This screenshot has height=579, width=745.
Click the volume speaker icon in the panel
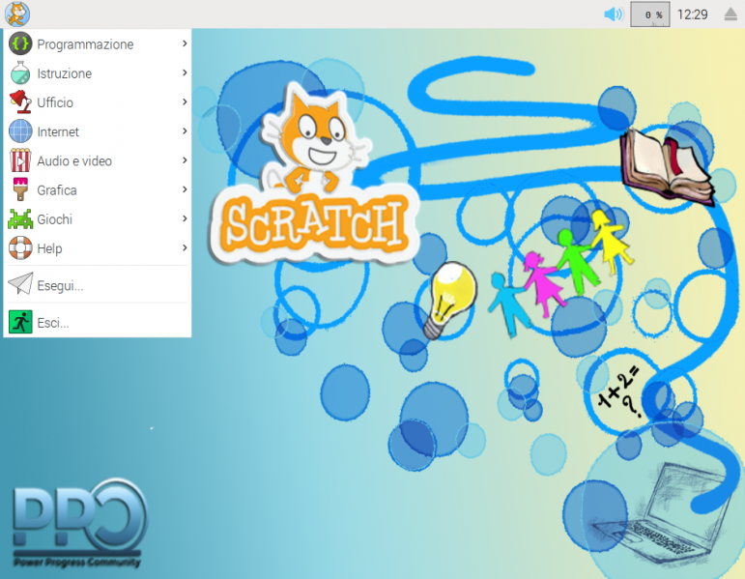coord(614,14)
